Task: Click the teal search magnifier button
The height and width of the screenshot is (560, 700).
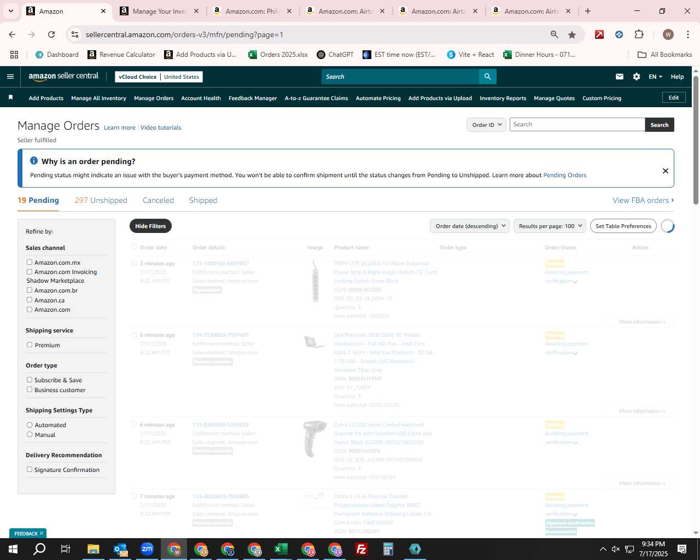Action: pos(487,77)
